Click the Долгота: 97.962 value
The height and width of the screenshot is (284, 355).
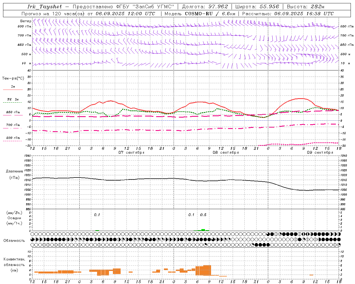(x=205, y=7)
